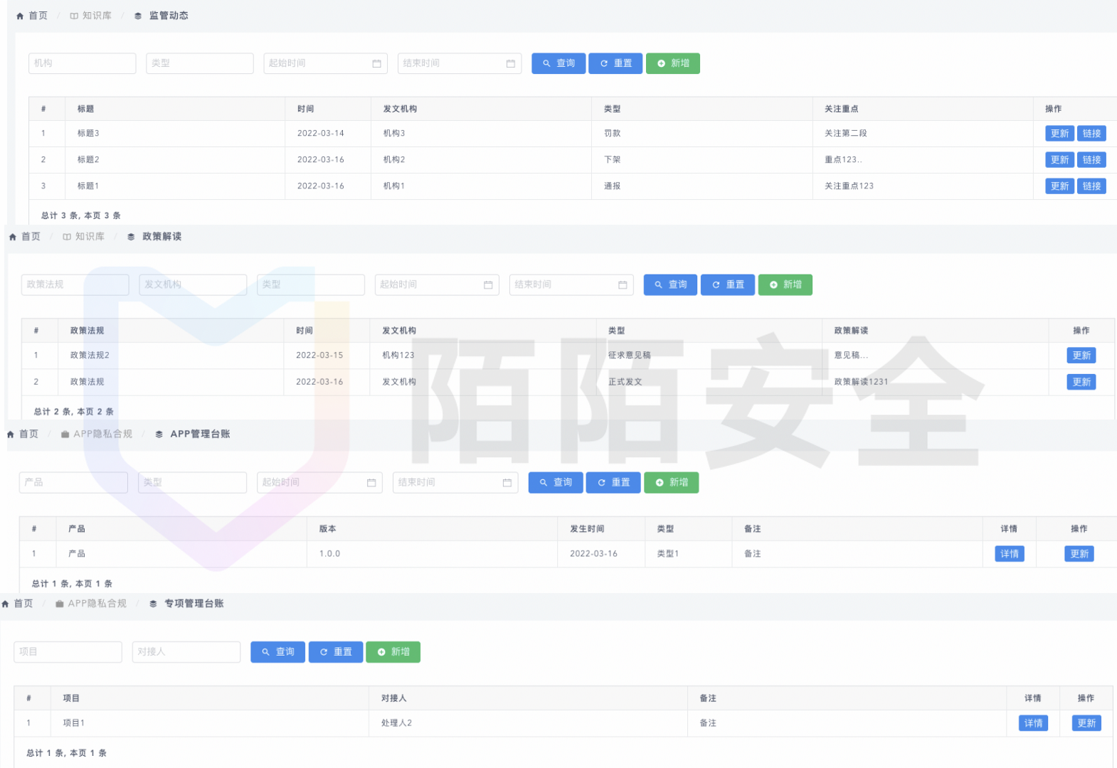
Task: Click home icon in 专项管理台账 breadcrumb
Action: [6, 604]
